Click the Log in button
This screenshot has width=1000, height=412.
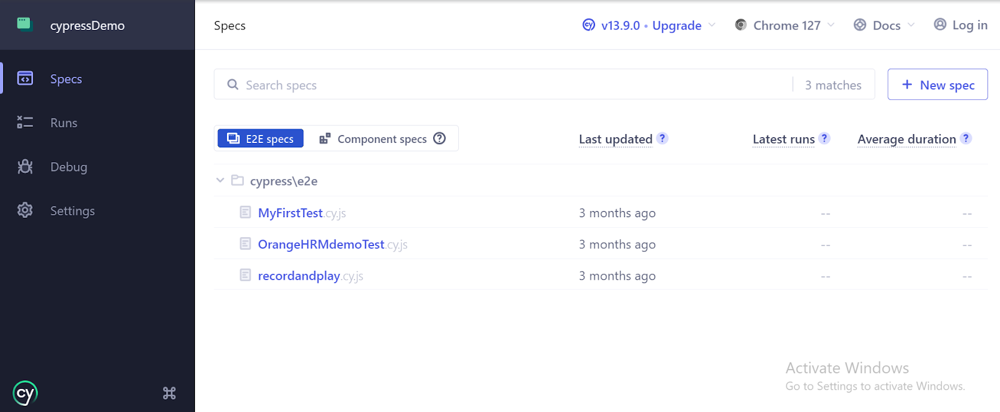point(961,25)
